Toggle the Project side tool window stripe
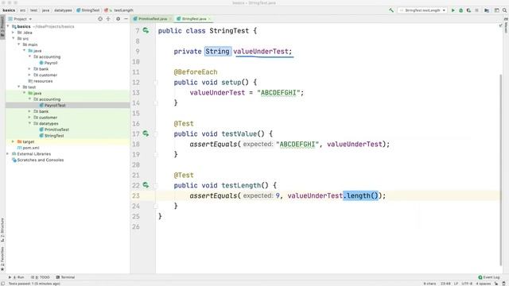Viewport: 509px width, 286px height. tap(2, 27)
